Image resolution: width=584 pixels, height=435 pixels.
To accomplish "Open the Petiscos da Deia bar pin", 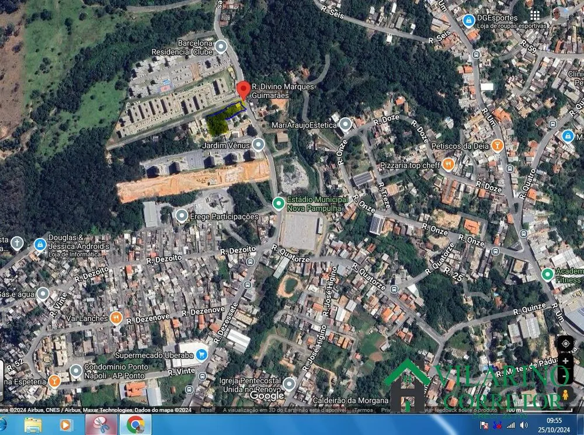I will (x=497, y=145).
